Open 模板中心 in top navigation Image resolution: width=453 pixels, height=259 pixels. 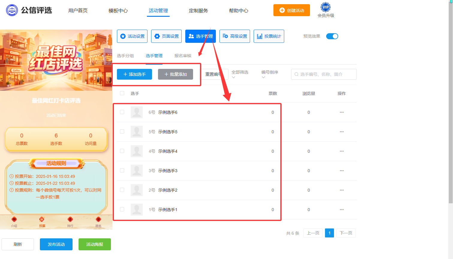118,10
